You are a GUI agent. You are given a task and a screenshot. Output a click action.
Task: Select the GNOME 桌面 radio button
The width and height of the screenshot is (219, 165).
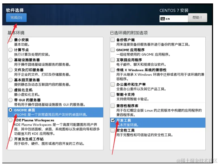[10, 110]
